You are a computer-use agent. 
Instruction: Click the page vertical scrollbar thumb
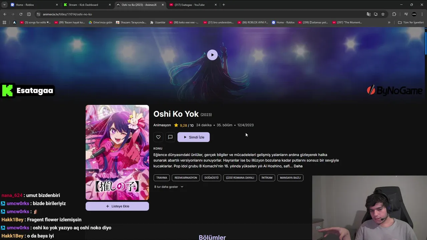tap(426, 43)
